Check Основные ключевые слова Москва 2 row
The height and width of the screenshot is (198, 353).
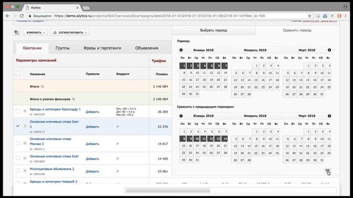pyautogui.click(x=18, y=143)
